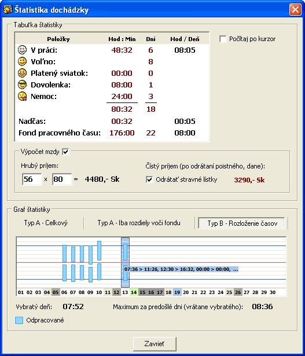
Task: Click the 00:32 Nadčas value
Action: point(122,121)
